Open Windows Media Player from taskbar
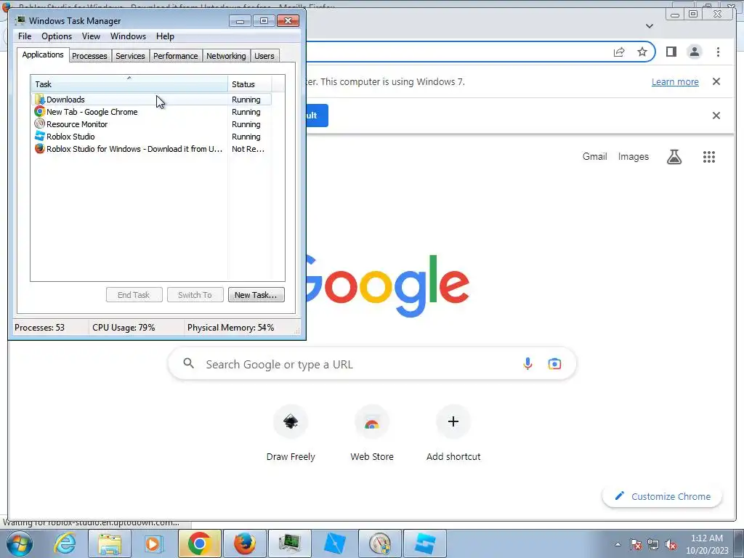The image size is (744, 558). pyautogui.click(x=154, y=543)
